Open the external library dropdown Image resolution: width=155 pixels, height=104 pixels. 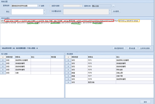(81, 6)
